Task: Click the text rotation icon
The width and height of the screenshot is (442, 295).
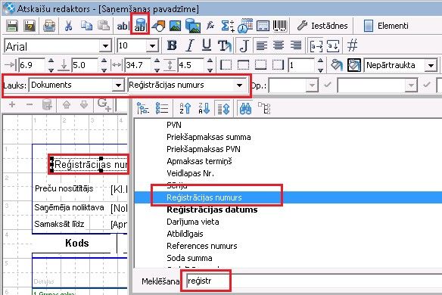Action: (x=225, y=45)
